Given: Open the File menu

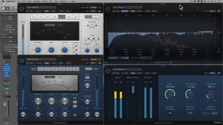Looking at the screenshot, I should click(18, 1).
